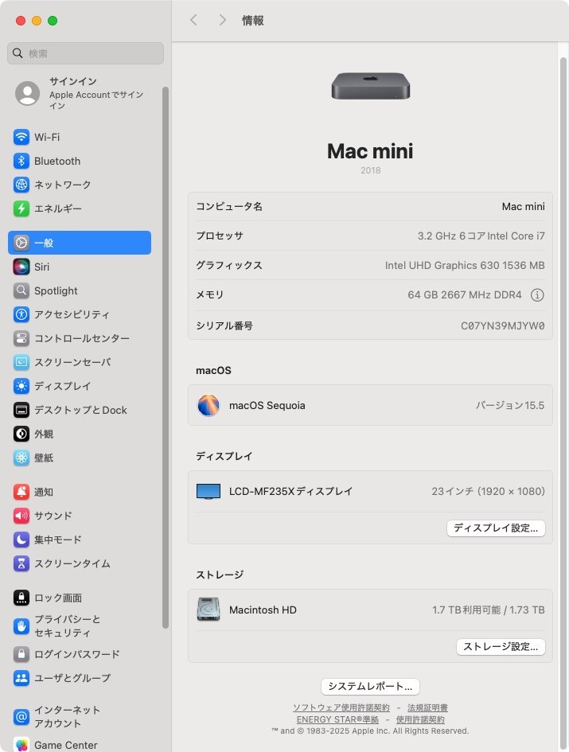The width and height of the screenshot is (569, 752).
Task: Select the ネットワーク globe icon
Action: [x=21, y=185]
